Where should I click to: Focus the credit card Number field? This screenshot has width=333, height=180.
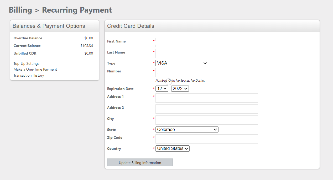coord(206,72)
